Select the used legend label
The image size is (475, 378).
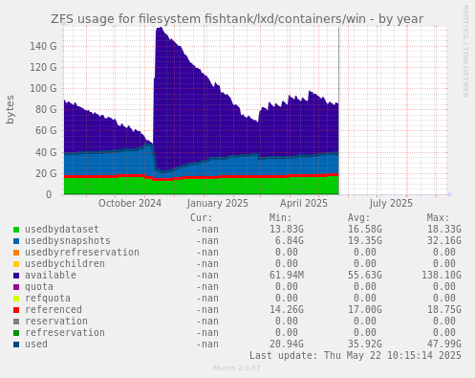(36, 345)
